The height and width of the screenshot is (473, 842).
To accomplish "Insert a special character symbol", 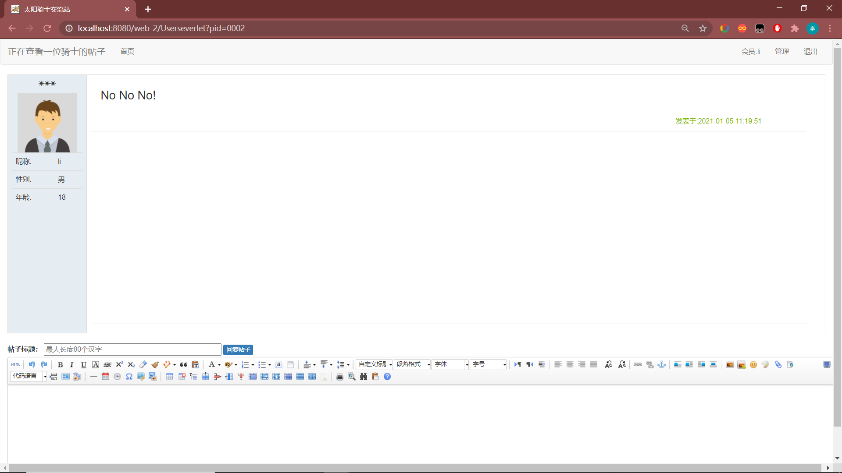I will (x=129, y=376).
